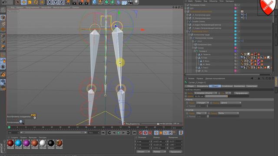Toggle the Y axis lock
This screenshot has height=156, width=278.
click(56, 2)
